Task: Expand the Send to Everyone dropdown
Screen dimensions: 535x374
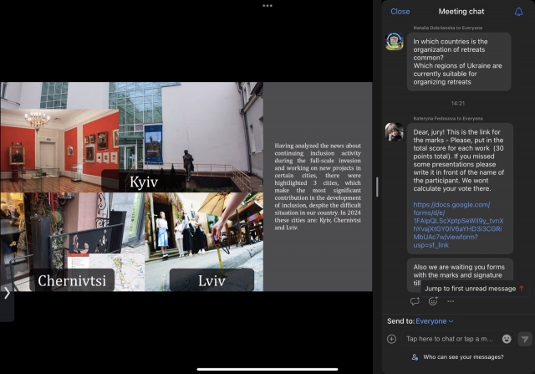Action: (x=435, y=320)
